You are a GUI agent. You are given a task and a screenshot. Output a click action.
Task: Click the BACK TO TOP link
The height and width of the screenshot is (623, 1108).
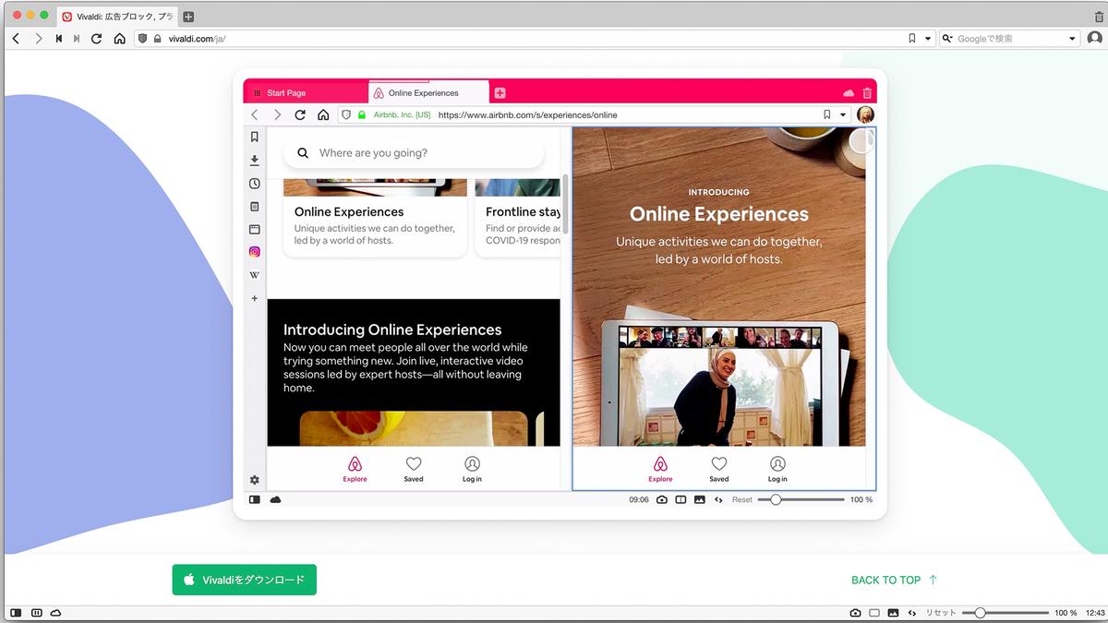click(894, 580)
